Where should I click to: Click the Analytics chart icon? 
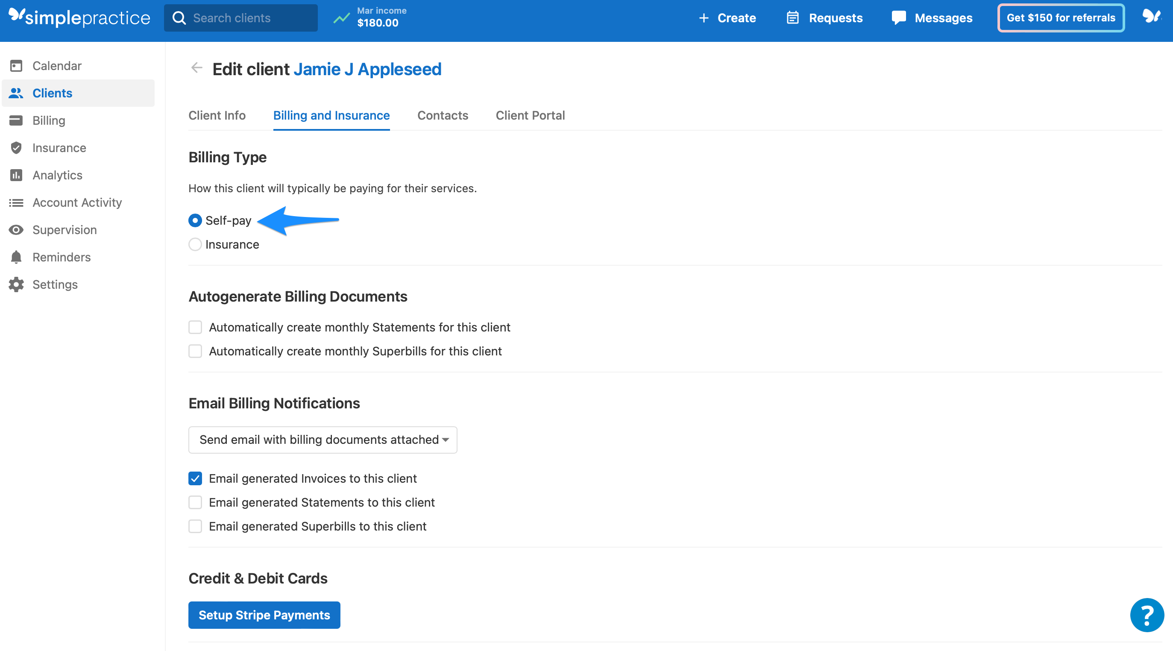pyautogui.click(x=16, y=175)
